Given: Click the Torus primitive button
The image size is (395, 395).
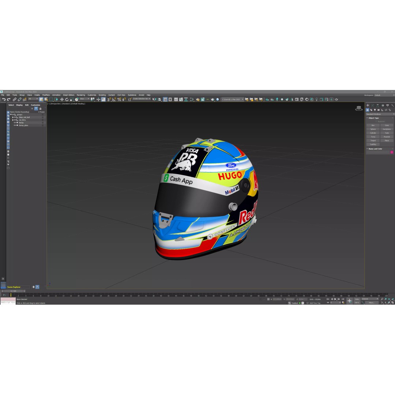Looking at the screenshot, I should pos(373,137).
